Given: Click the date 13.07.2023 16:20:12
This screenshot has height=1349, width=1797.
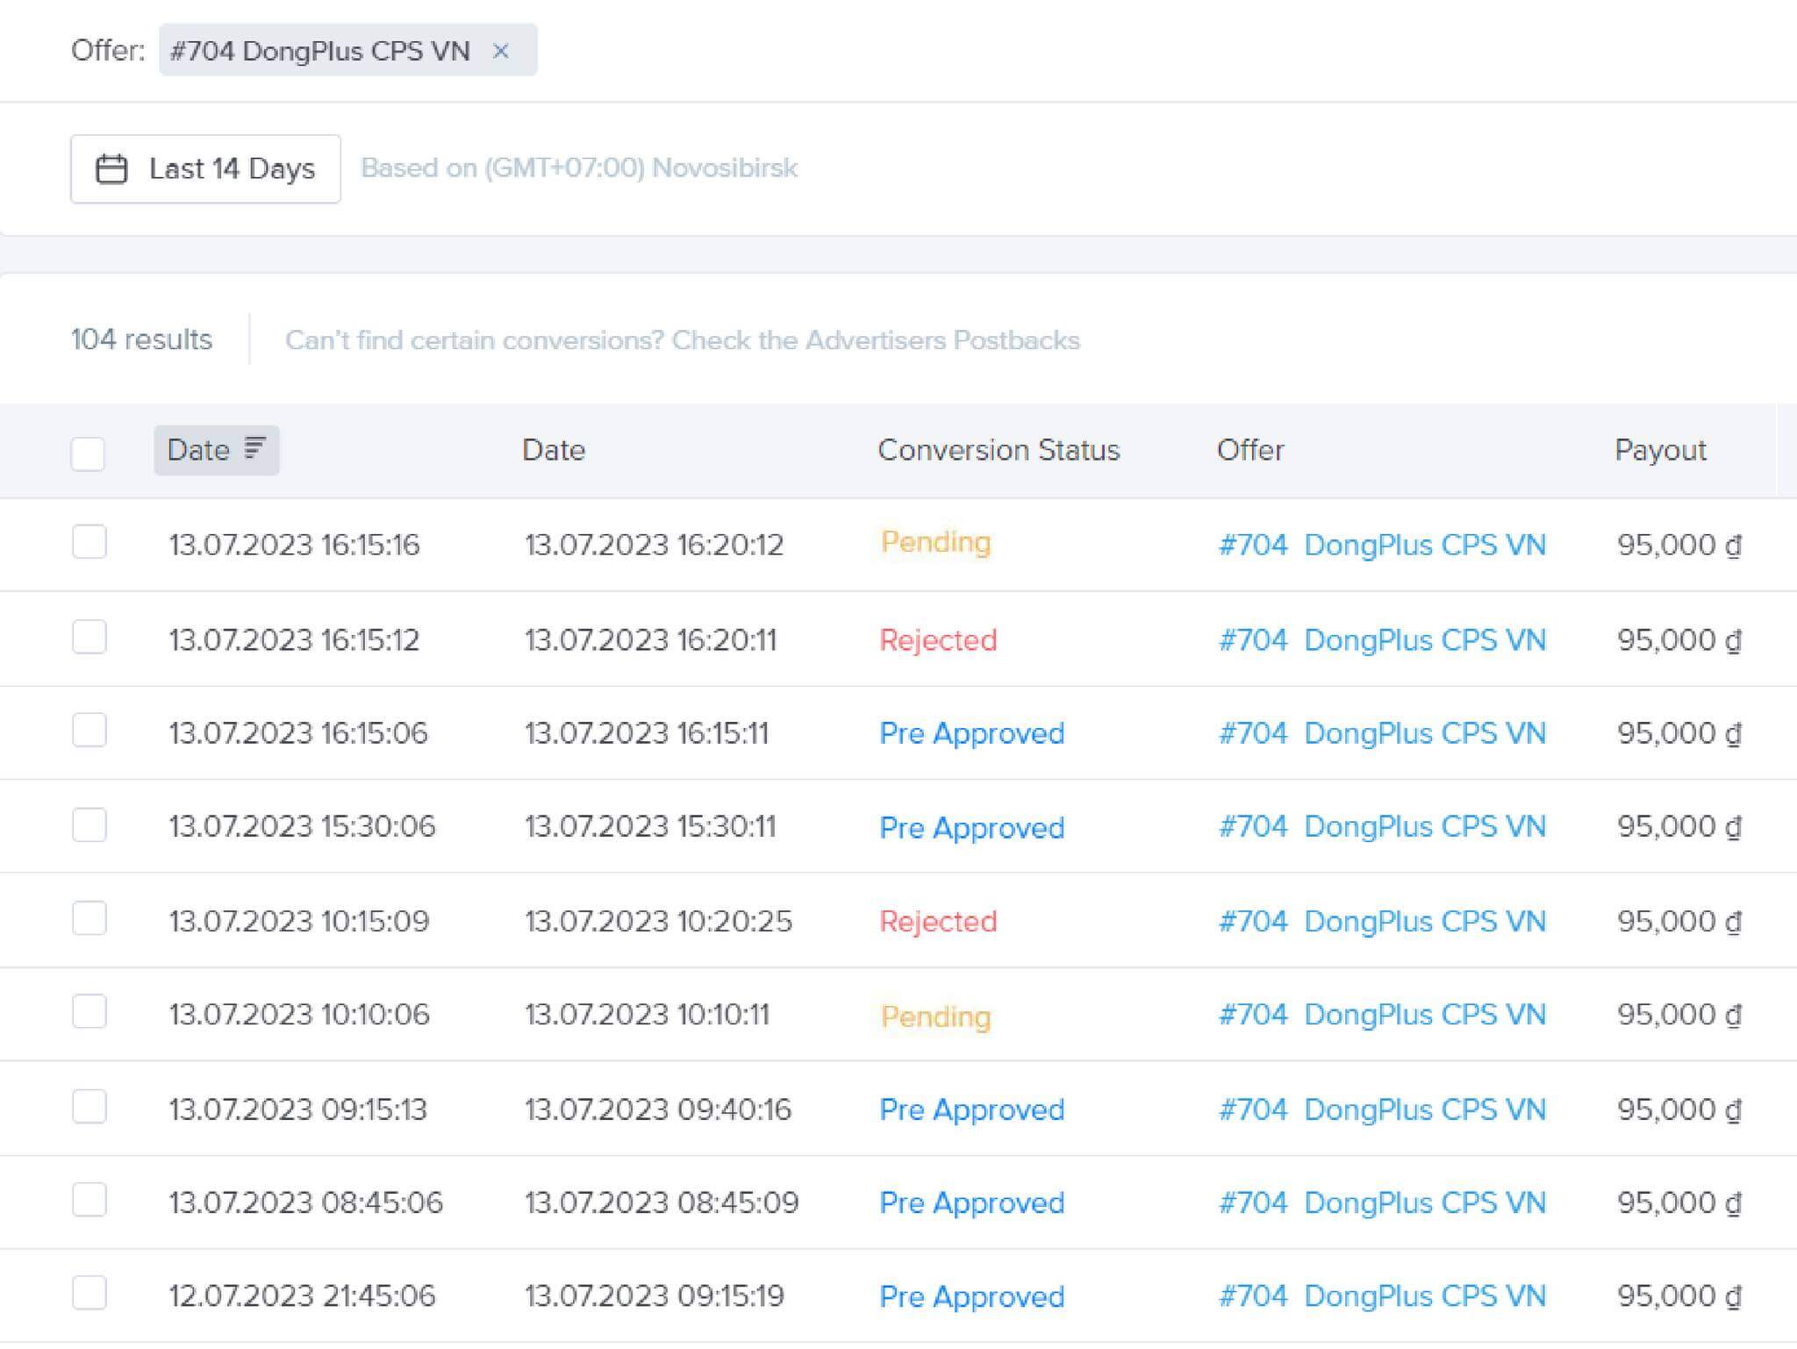Looking at the screenshot, I should pos(655,545).
